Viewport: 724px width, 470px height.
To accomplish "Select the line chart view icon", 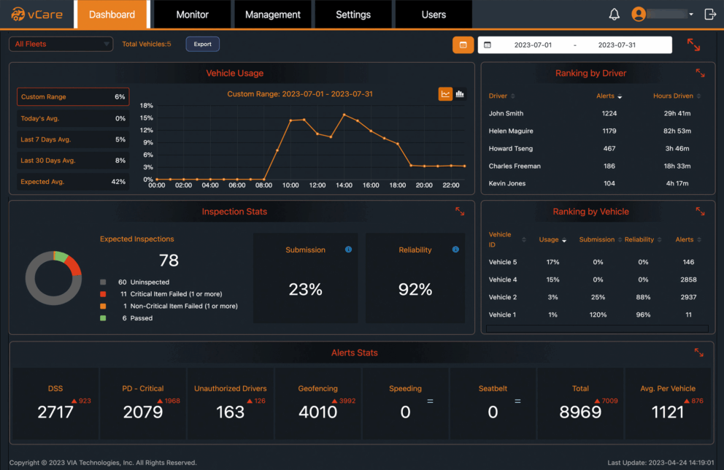I will point(445,93).
